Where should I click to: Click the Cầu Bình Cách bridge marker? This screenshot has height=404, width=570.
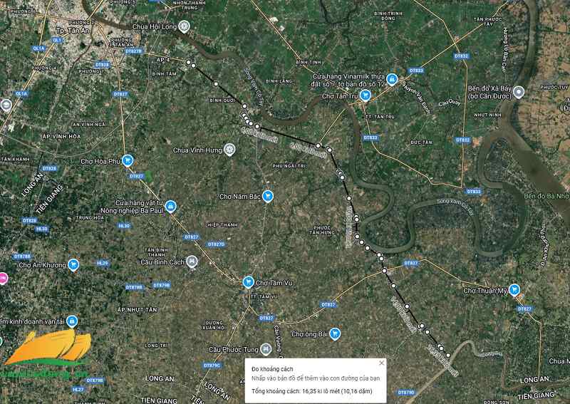point(191,262)
